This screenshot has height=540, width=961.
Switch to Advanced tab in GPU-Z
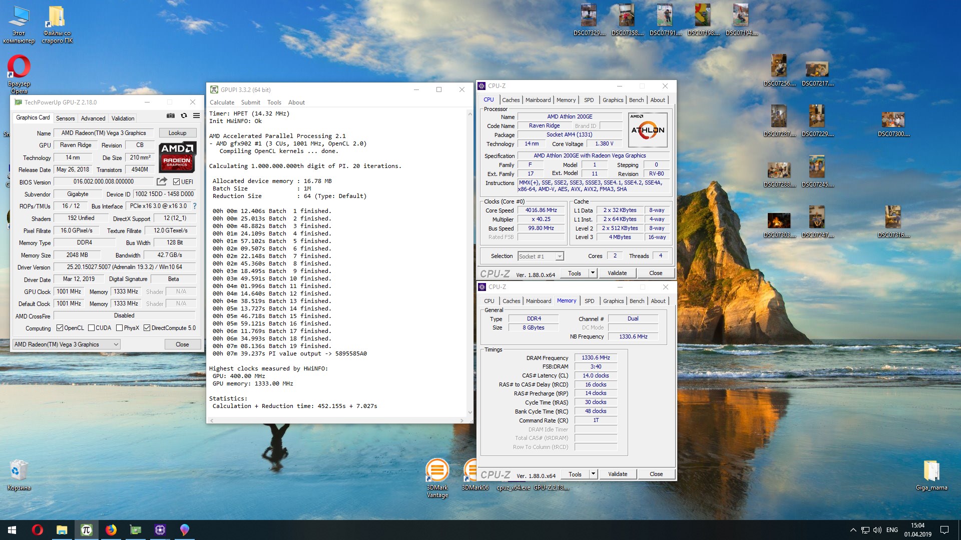(x=93, y=118)
